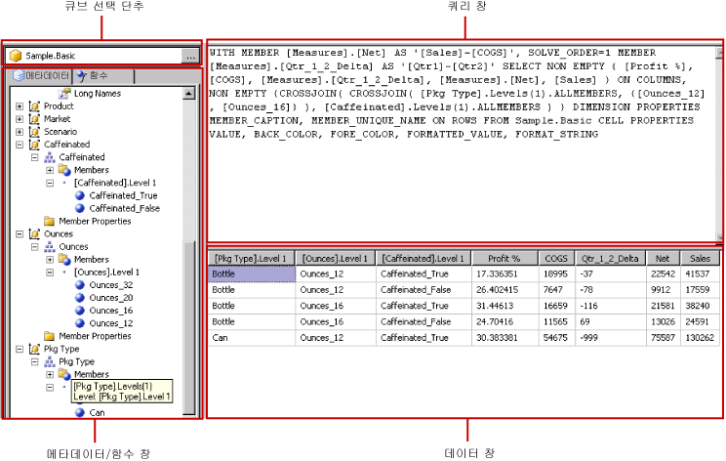This screenshot has width=726, height=461.
Task: Collapse the [Ounces].Level 1 node
Action: pyautogui.click(x=50, y=272)
